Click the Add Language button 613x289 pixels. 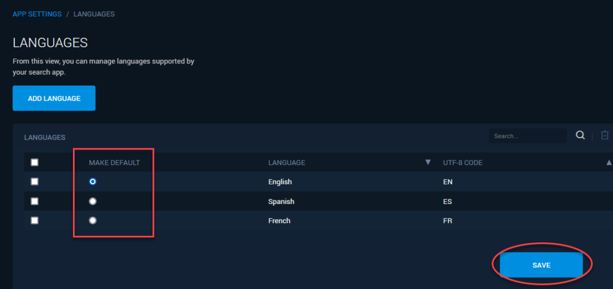(54, 98)
